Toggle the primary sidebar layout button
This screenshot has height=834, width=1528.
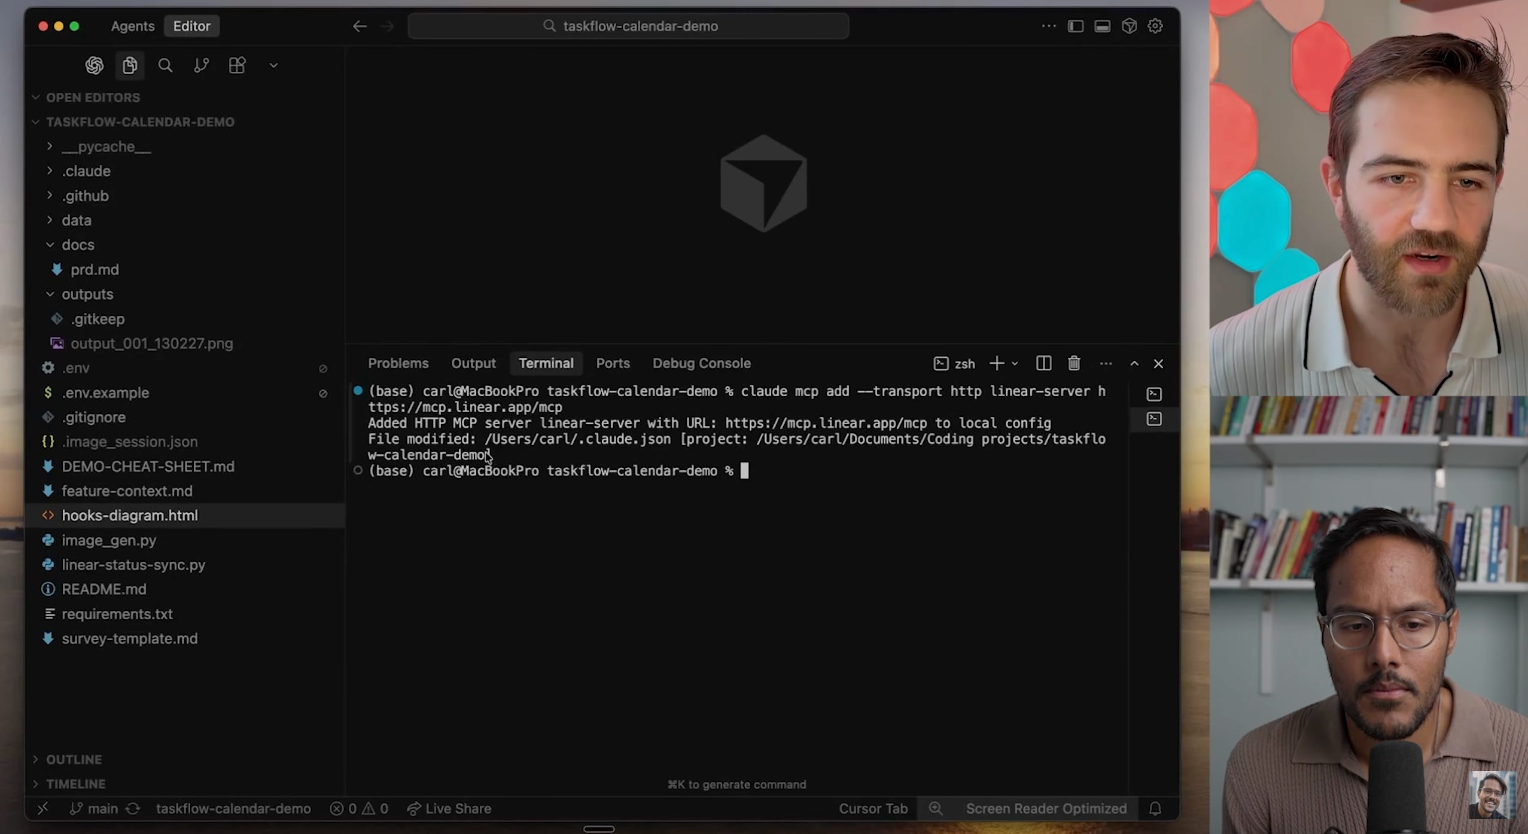pyautogui.click(x=1075, y=26)
